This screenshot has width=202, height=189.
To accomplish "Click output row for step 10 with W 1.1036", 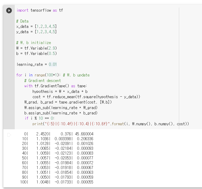I will tap(58, 139).
